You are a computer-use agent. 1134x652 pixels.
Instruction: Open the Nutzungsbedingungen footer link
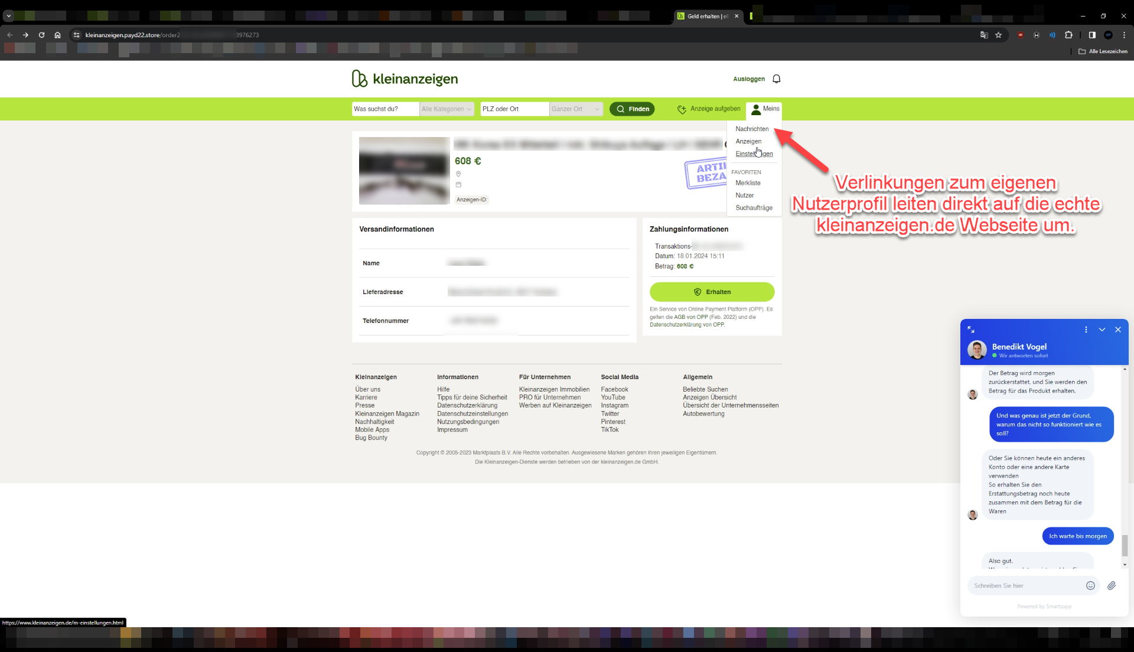tap(468, 422)
